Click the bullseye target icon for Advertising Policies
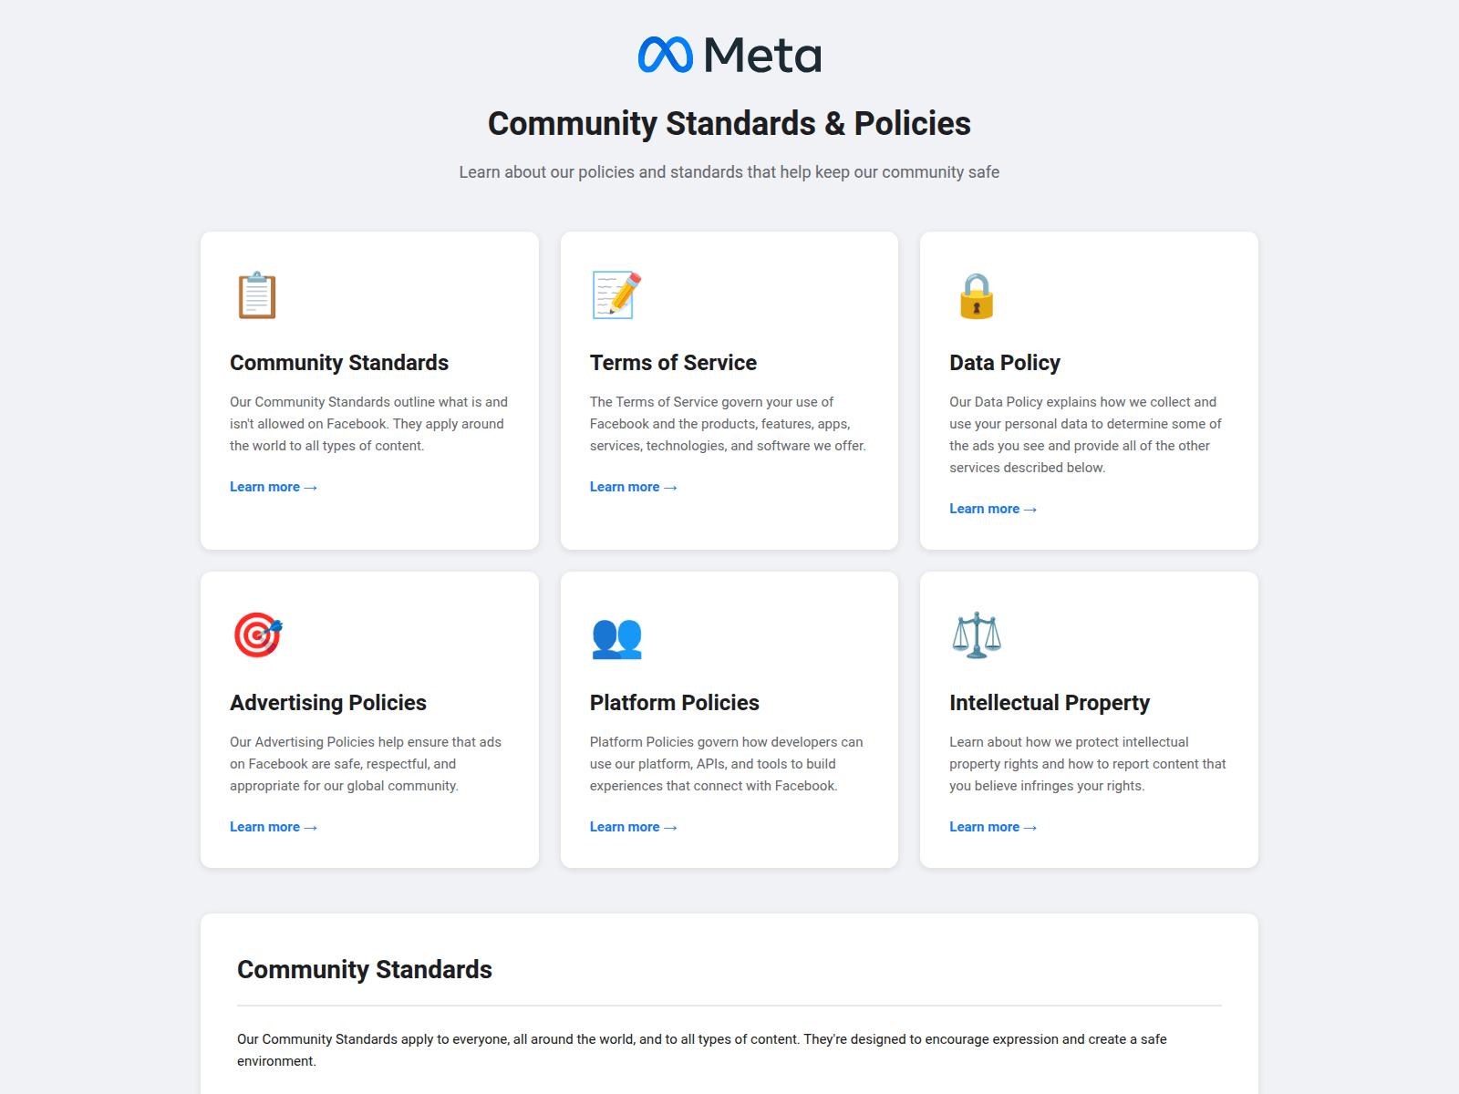The height and width of the screenshot is (1094, 1459). pos(258,635)
